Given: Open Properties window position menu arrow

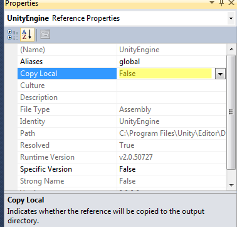Looking at the screenshot, I should (x=212, y=3).
